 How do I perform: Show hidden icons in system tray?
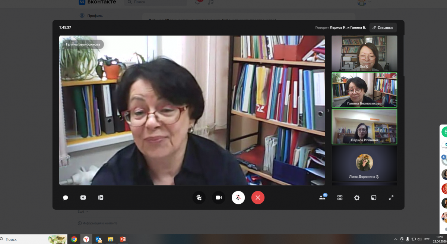pos(396,239)
